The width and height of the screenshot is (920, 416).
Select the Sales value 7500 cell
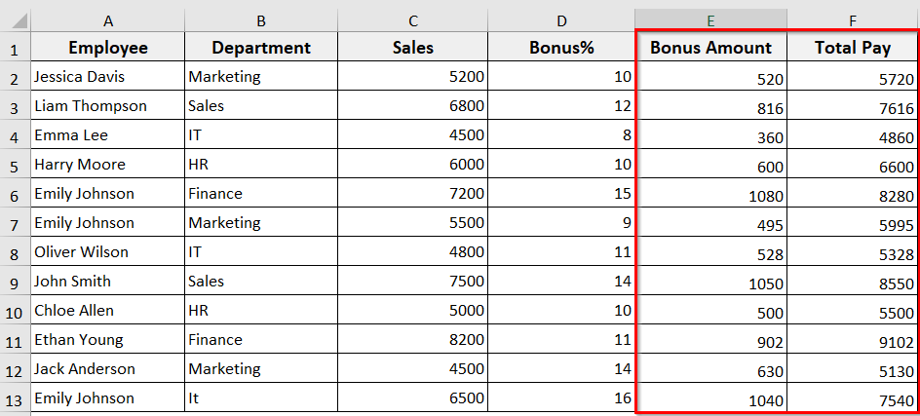tap(413, 282)
